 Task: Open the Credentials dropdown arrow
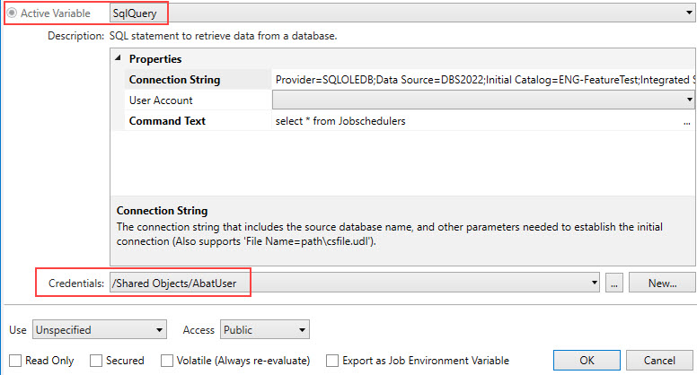click(595, 283)
